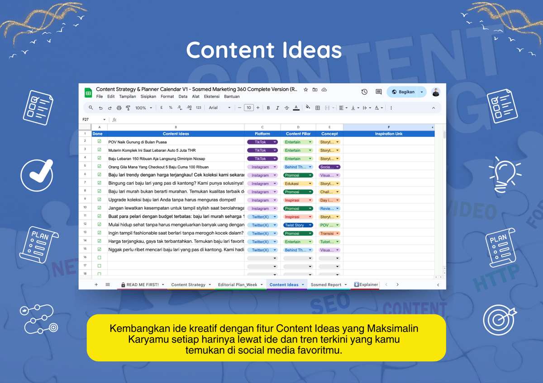Viewport: 543px width, 383px height.
Task: Open the text color picker
Action: 295,107
